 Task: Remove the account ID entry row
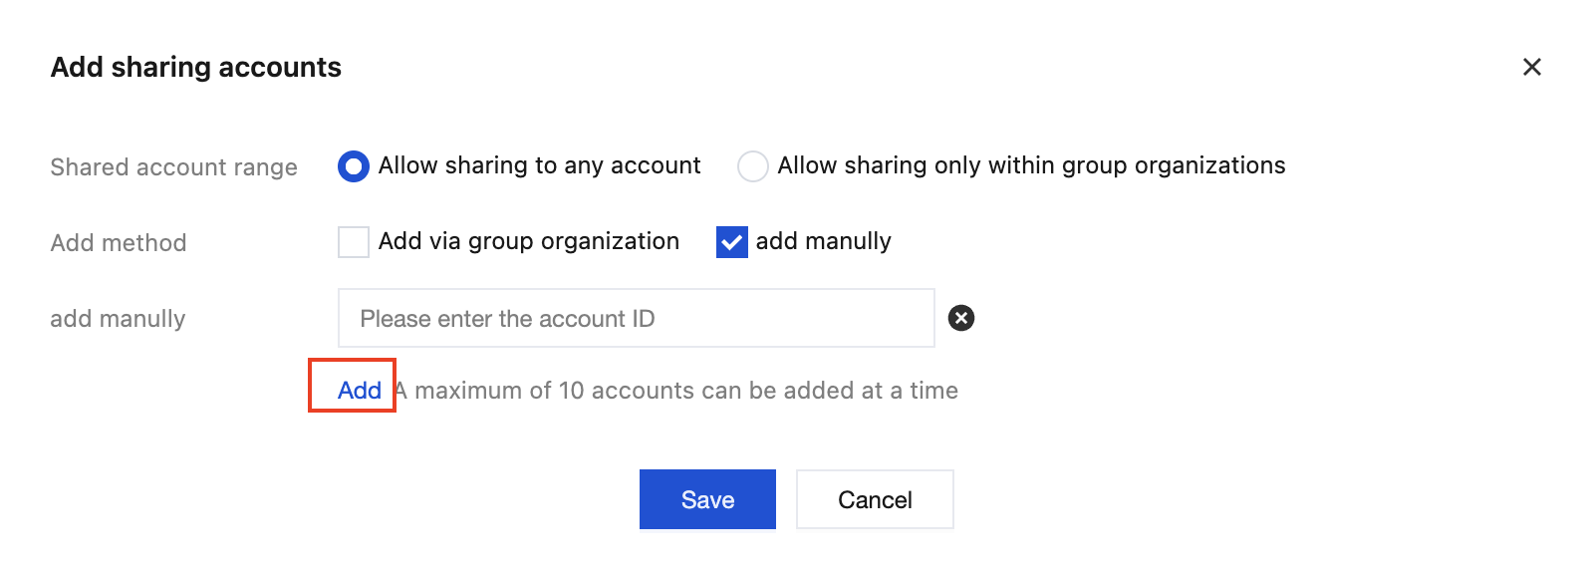[960, 318]
